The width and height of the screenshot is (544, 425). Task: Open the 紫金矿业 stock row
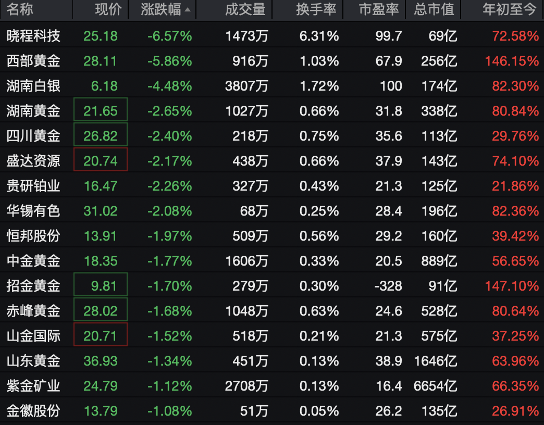point(33,386)
